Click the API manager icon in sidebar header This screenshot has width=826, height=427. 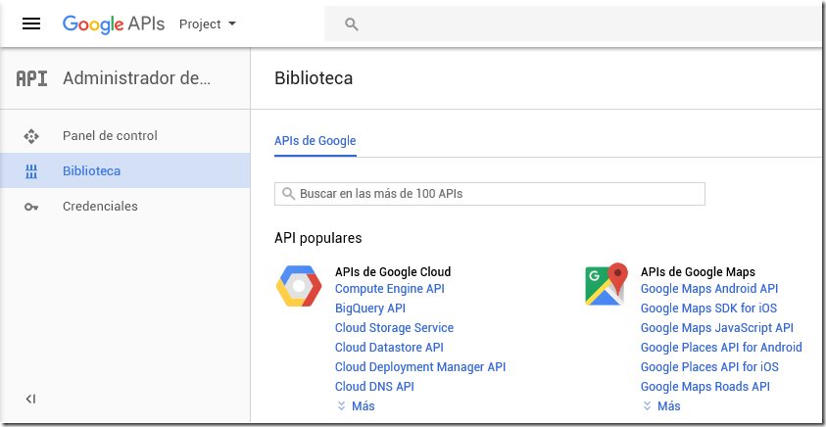31,79
